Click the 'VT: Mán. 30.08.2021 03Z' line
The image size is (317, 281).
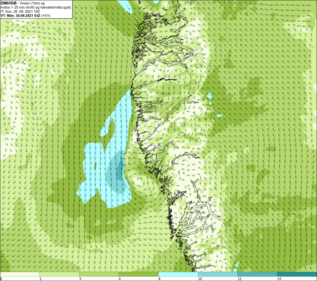point(20,16)
